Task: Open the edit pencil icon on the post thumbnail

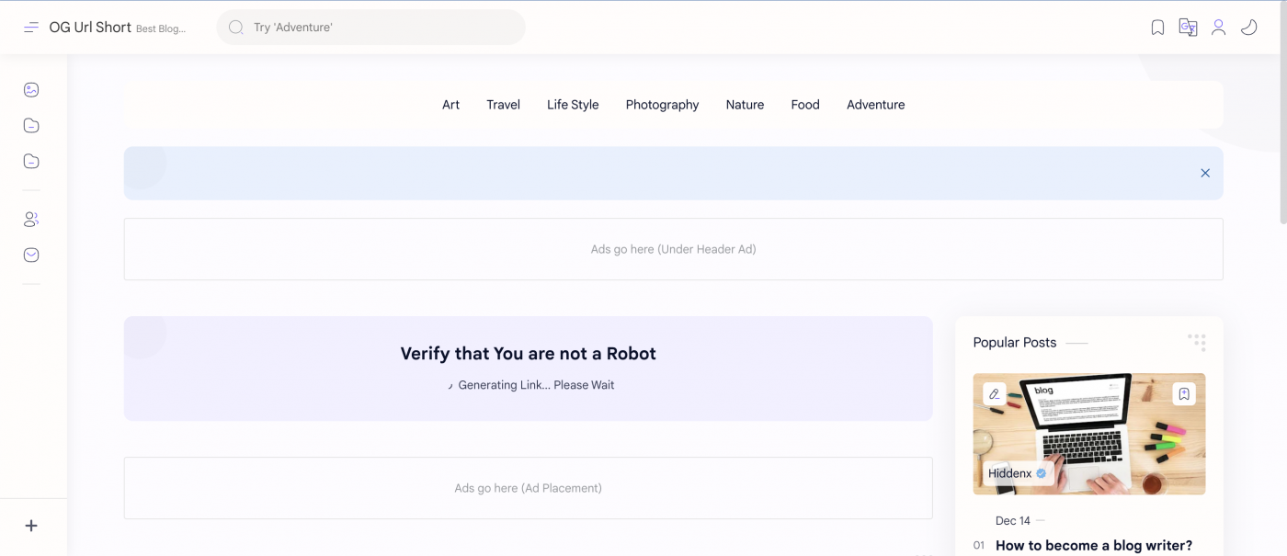Action: pos(994,393)
